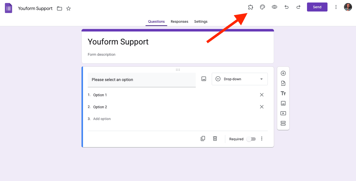The width and height of the screenshot is (356, 181).
Task: Add a title and description via Tt icon
Action: 283,93
